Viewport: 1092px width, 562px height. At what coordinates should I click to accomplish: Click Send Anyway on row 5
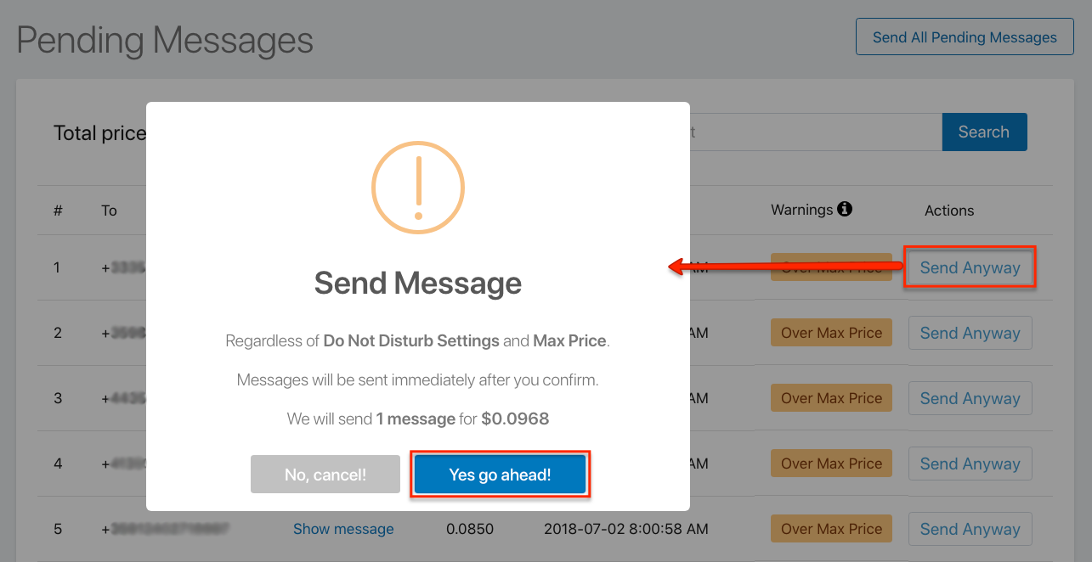pyautogui.click(x=970, y=528)
